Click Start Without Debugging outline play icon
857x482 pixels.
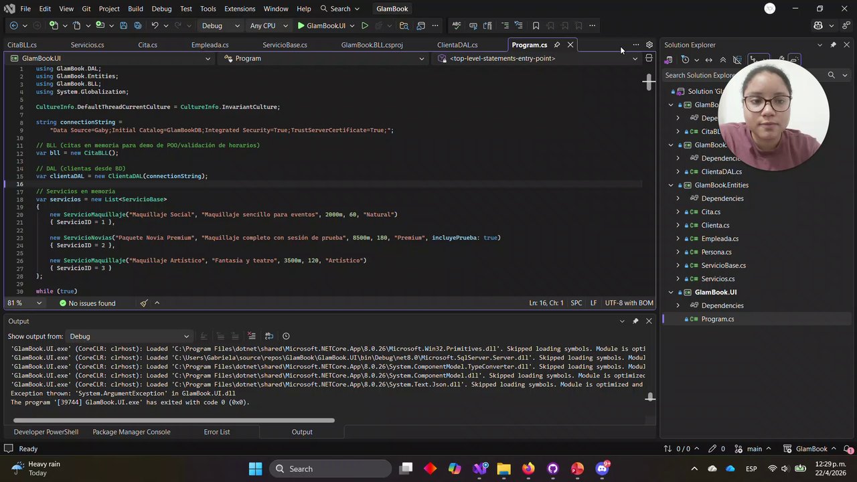(364, 25)
